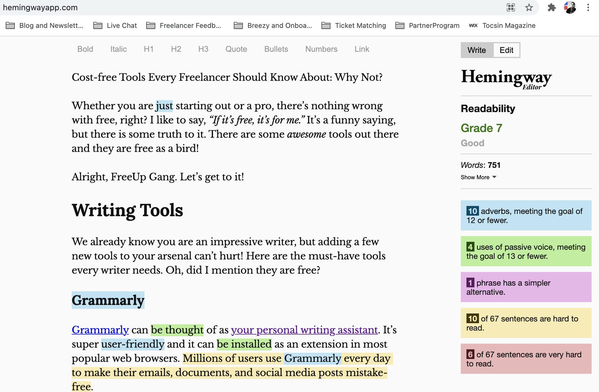The image size is (599, 392).
Task: Click the purple simpler alternative card
Action: tap(526, 287)
